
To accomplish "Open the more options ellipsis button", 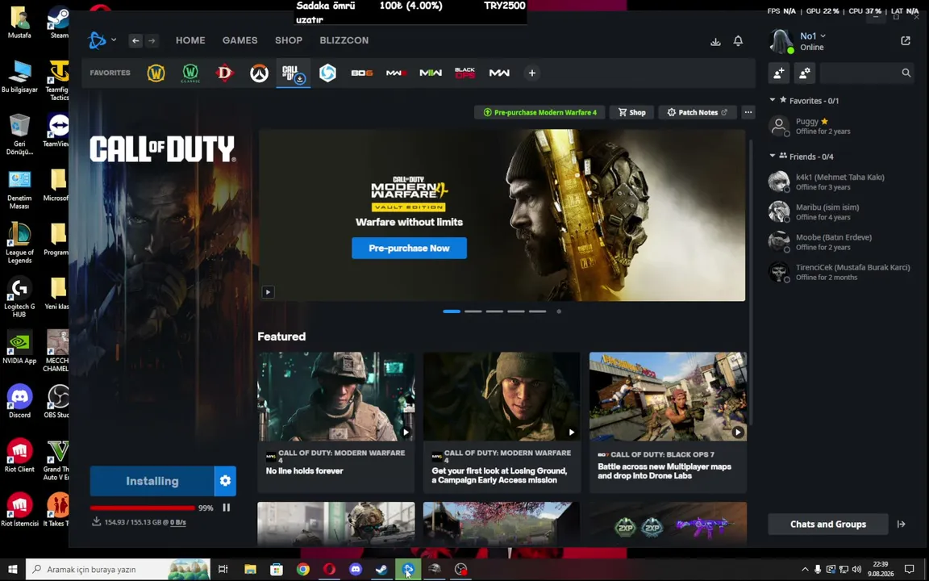I will 748,112.
